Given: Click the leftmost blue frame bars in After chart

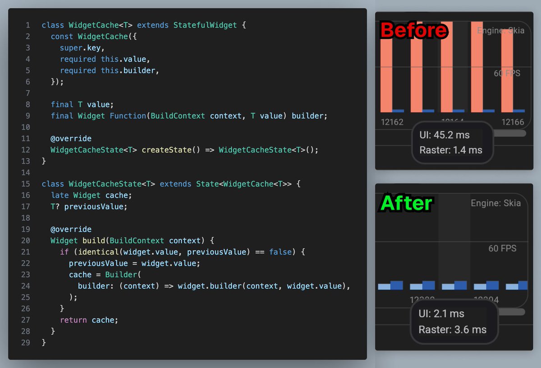Looking at the screenshot, I should 390,285.
